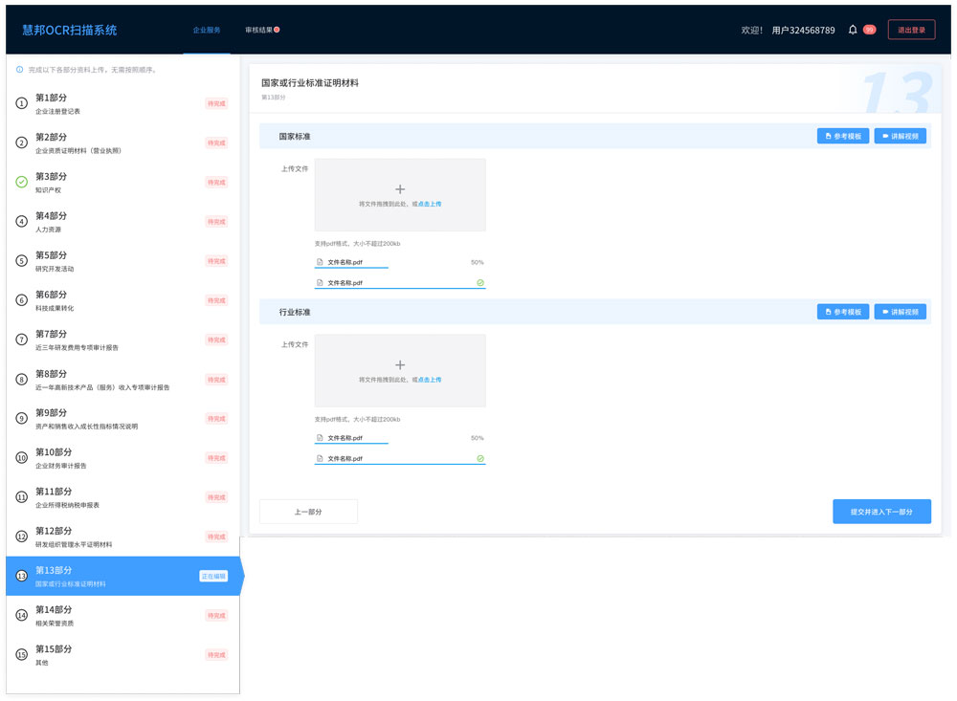This screenshot has height=701, width=957.
Task: Open 参考模板 for 国家标准
Action: (843, 136)
